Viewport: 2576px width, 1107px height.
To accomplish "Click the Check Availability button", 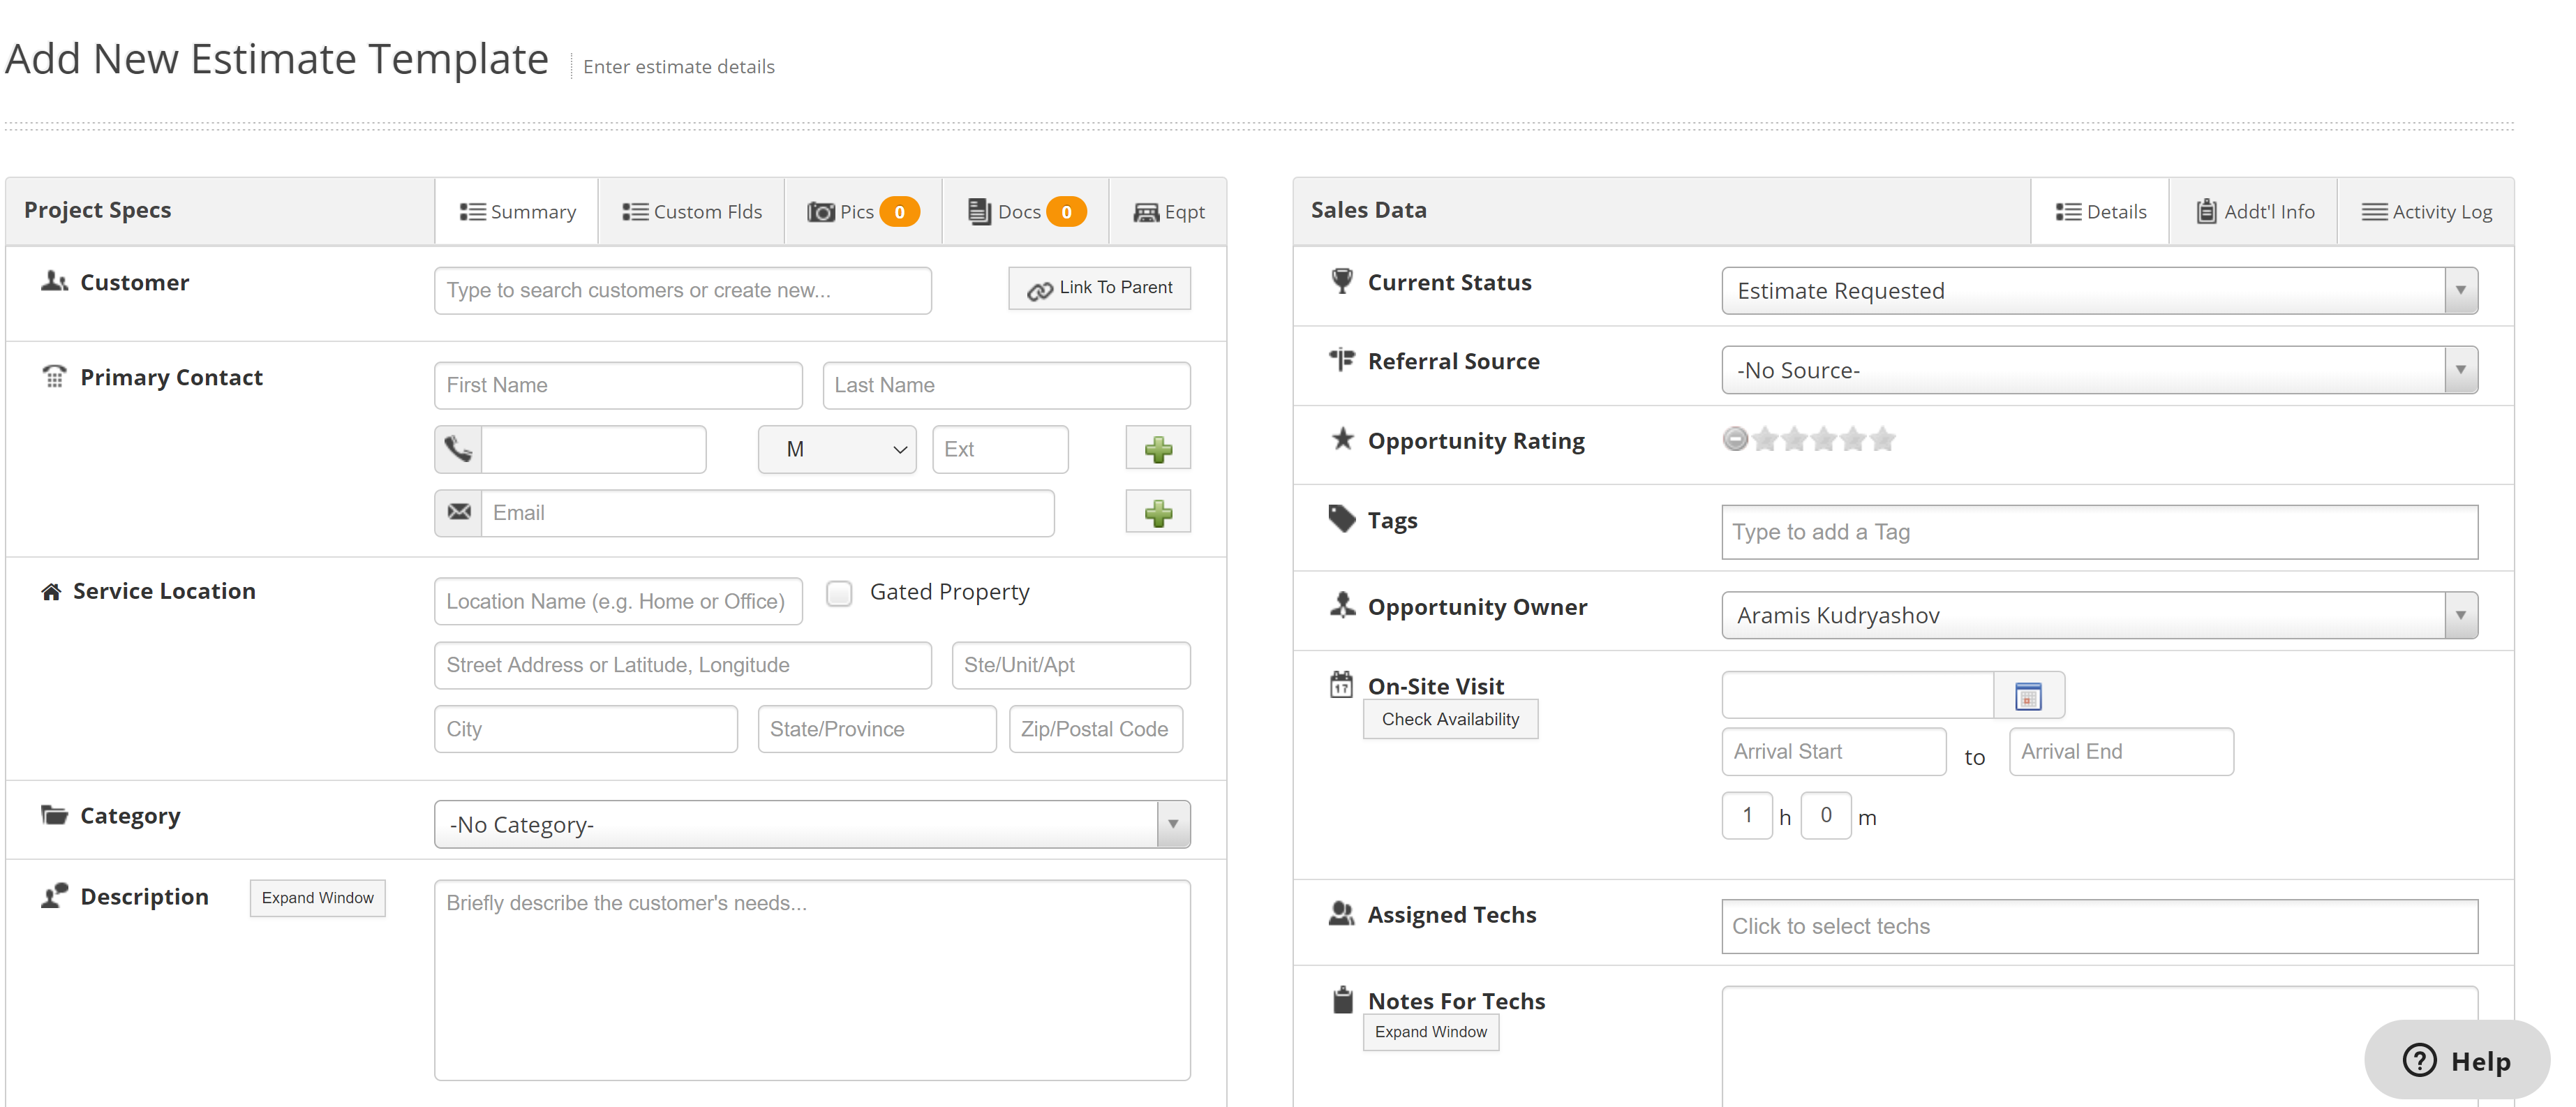I will 1449,718.
